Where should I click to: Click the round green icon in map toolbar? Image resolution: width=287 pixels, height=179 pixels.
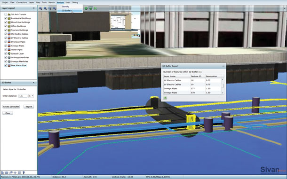86,8
